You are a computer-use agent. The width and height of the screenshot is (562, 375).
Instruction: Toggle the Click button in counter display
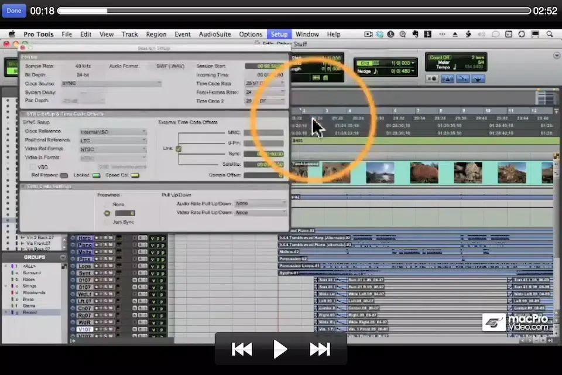click(x=365, y=63)
